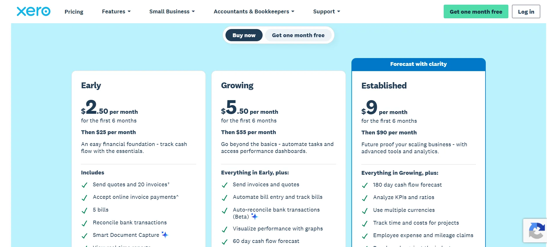
Task: Click 'Then $90 per month' text
Action: tap(389, 132)
